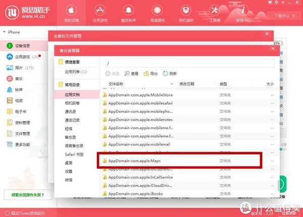Open the flash and jailbreak Dropbox-style tab

tap(186, 13)
